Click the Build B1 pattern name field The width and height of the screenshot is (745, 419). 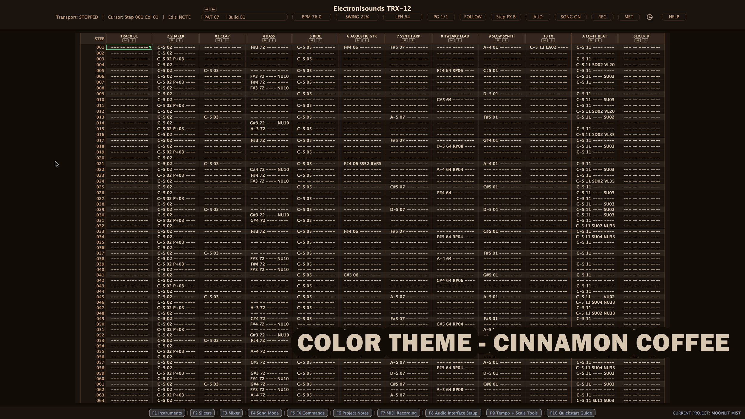pyautogui.click(x=257, y=17)
